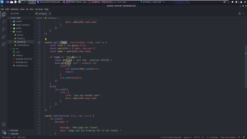Open editor More Actions ellipsis
Screen dimensions: 247x139
(244, 14)
